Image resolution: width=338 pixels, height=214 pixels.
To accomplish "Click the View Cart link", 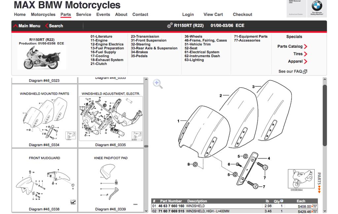I will coord(213,15).
